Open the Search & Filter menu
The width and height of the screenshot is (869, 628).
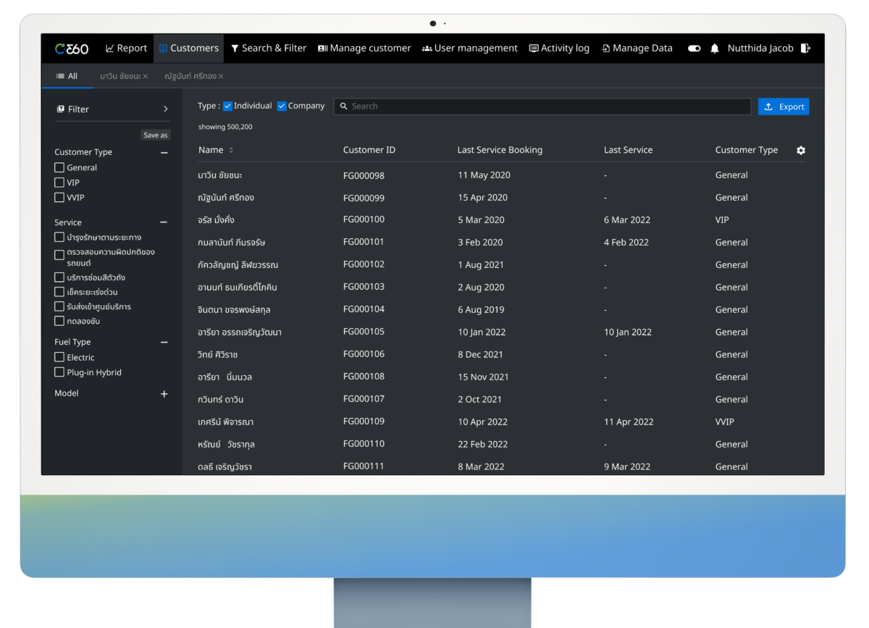[269, 49]
